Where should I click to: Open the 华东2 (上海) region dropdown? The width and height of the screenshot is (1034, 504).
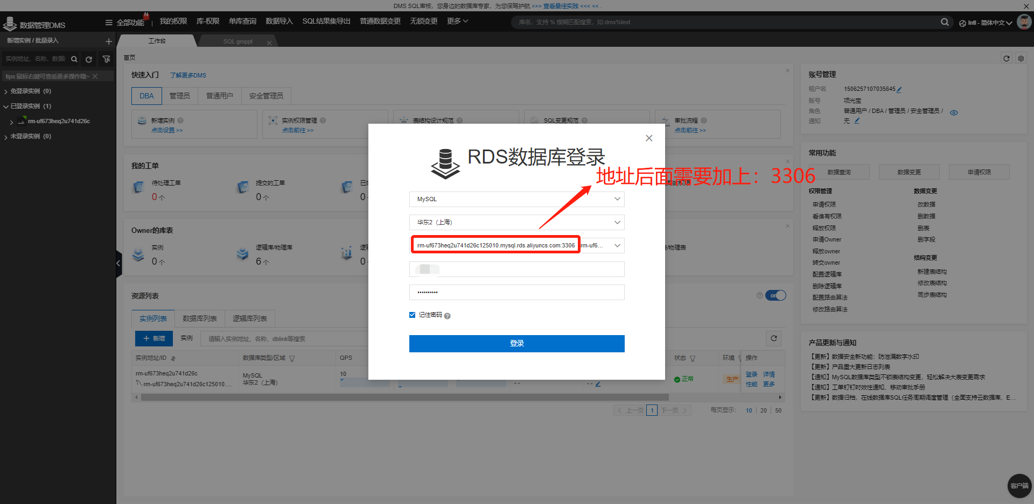point(517,222)
